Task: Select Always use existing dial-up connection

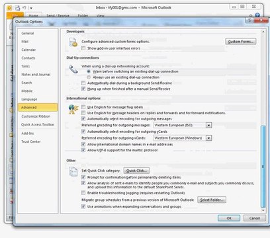Action: pos(89,77)
